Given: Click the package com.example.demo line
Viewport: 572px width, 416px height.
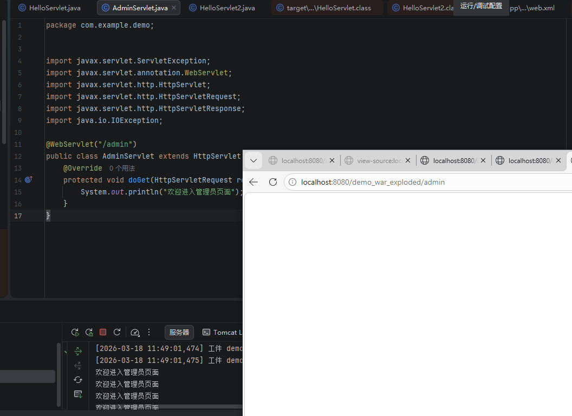Looking at the screenshot, I should tap(100, 25).
